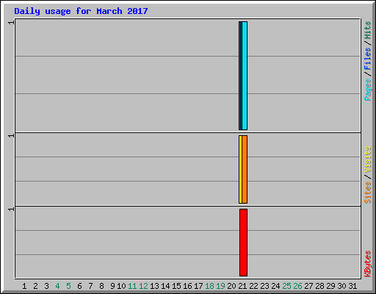376x294 pixels.
Task: Click the y-axis '1' of the KBytes panel
Action: [x=11, y=209]
